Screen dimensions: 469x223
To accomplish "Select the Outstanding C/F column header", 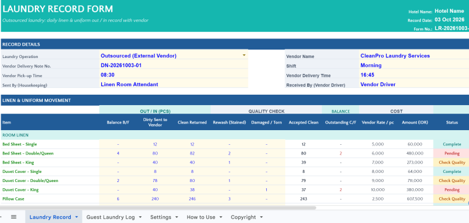I will point(340,122).
